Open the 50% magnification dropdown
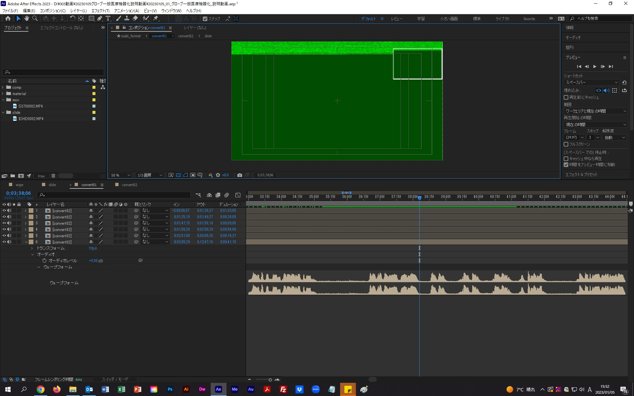Screen dimensions: 634x396 tap(121, 175)
